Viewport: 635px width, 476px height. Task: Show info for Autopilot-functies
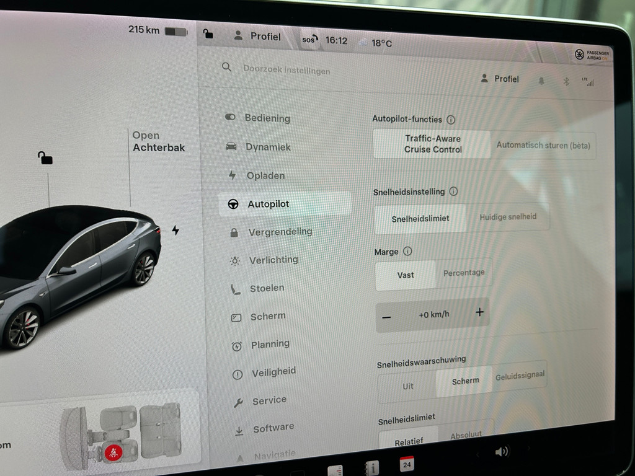[x=451, y=120]
